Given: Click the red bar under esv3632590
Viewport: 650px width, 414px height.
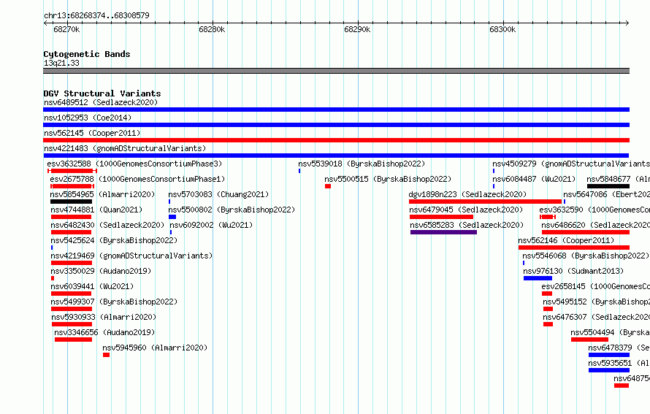Looking at the screenshot, I should (548, 217).
